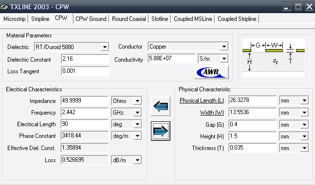The width and height of the screenshot is (315, 185).
Task: Click the Dielectric Constant field 2.16
Action: pos(85,59)
